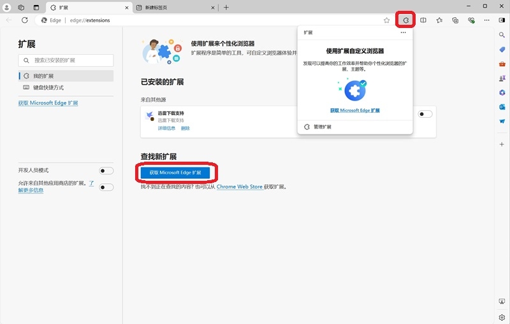The width and height of the screenshot is (510, 324).
Task: Open browser essentials heart icon
Action: (x=471, y=20)
